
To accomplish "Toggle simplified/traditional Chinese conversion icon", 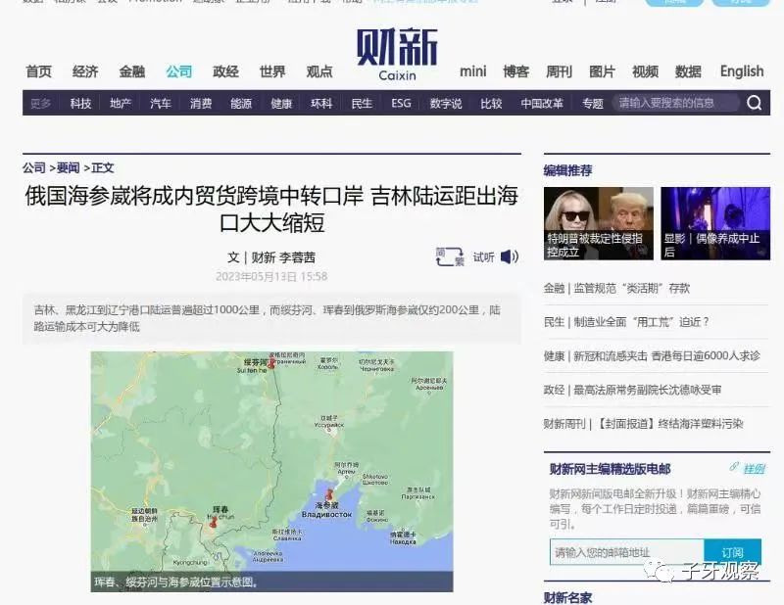I will (449, 256).
